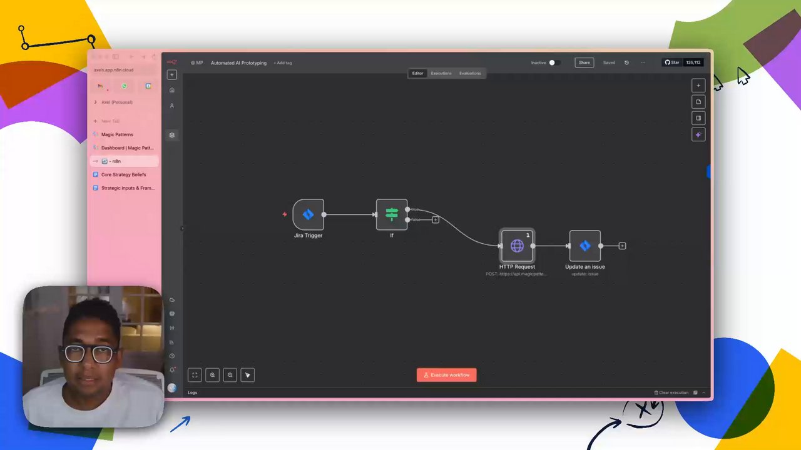The width and height of the screenshot is (801, 450).
Task: Open the three-dot workflow options menu
Action: 643,62
